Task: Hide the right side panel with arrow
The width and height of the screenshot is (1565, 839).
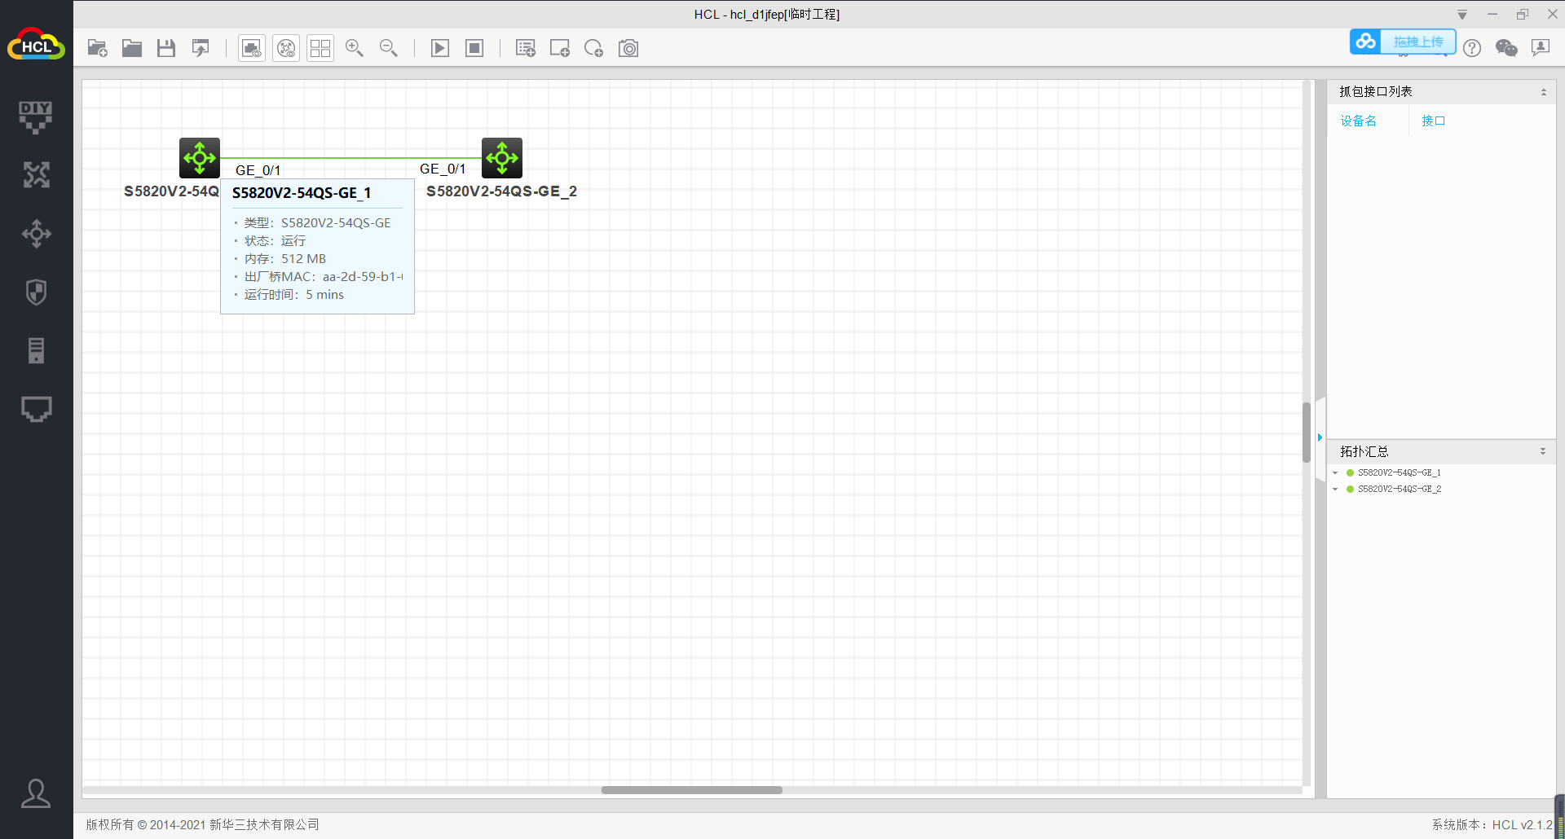Action: point(1320,438)
